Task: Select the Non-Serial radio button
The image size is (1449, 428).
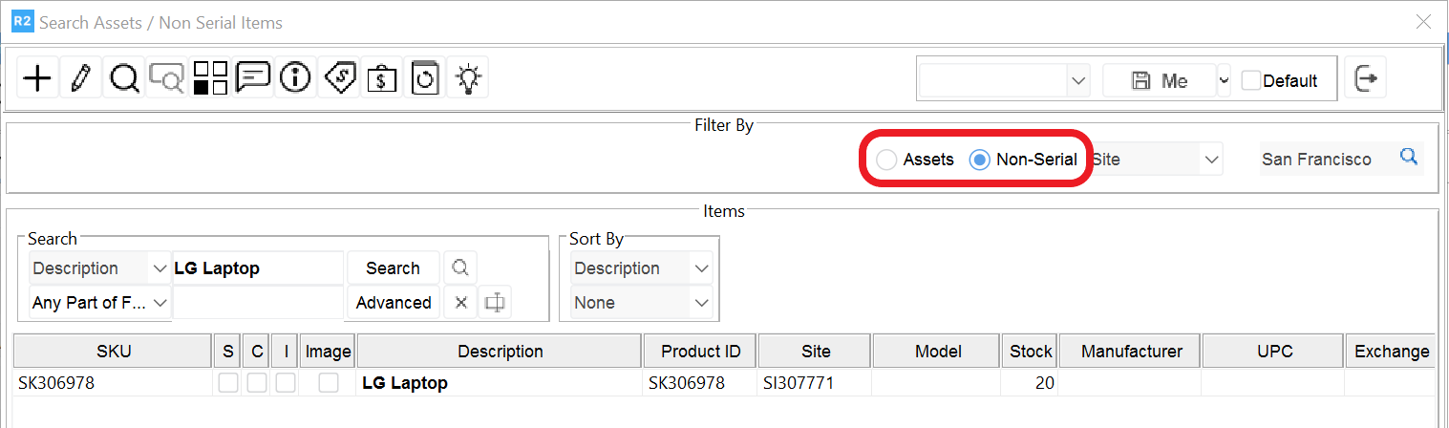Action: (979, 160)
